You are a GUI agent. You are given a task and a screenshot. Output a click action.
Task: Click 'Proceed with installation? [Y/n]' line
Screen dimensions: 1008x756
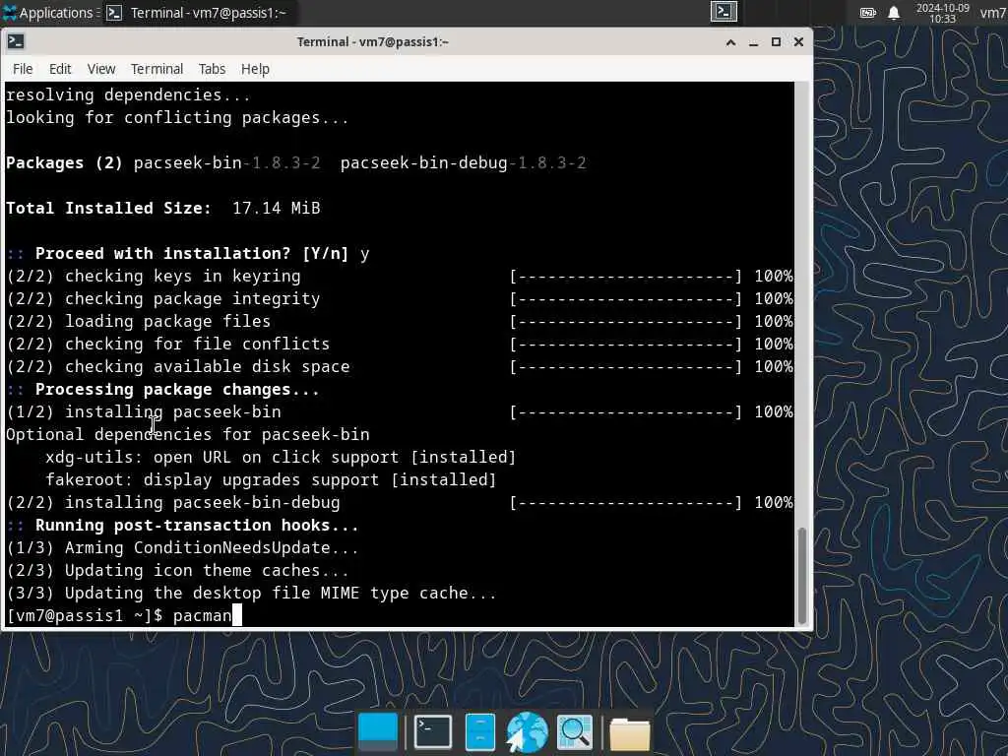tap(188, 253)
